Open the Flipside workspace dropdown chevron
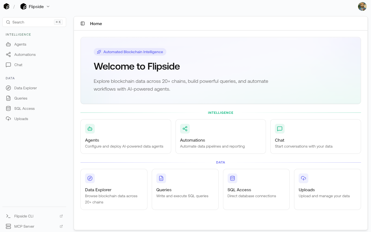This screenshot has width=371, height=232. 48,6
